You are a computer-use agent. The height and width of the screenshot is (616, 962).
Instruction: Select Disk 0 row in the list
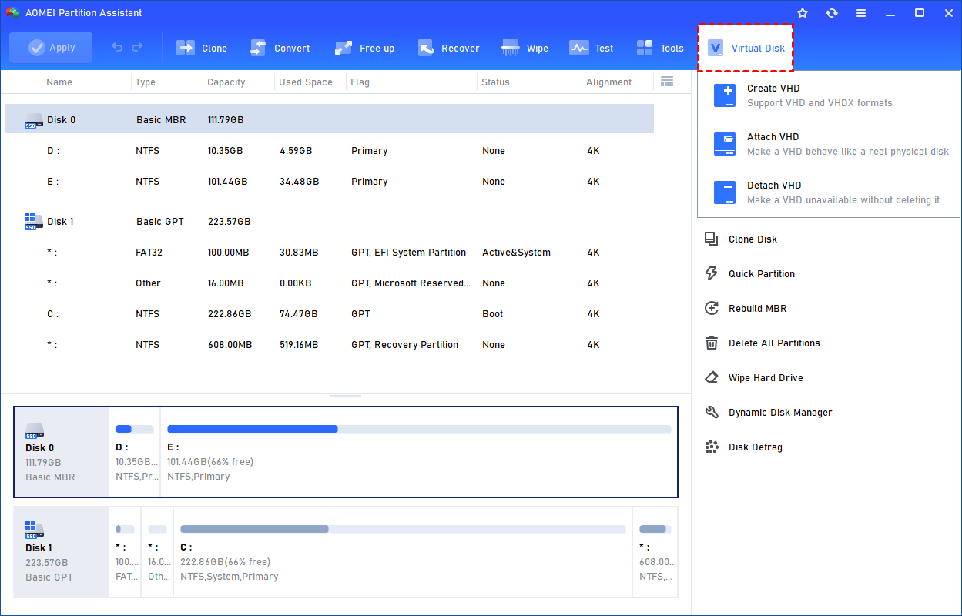(329, 119)
